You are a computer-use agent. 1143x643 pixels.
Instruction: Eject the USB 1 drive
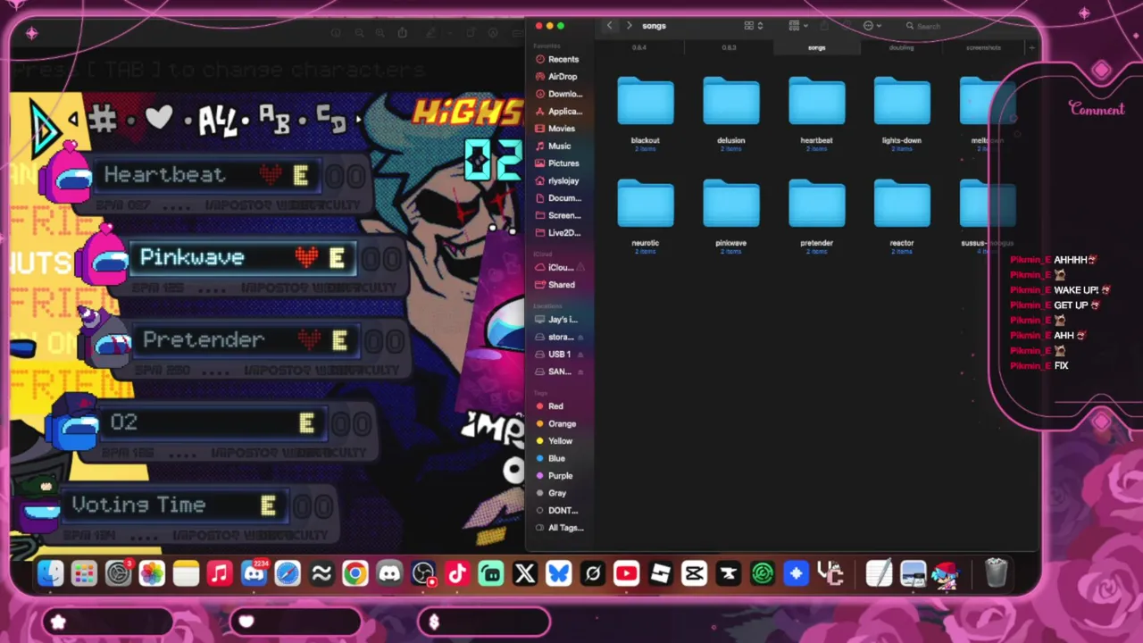click(x=580, y=355)
